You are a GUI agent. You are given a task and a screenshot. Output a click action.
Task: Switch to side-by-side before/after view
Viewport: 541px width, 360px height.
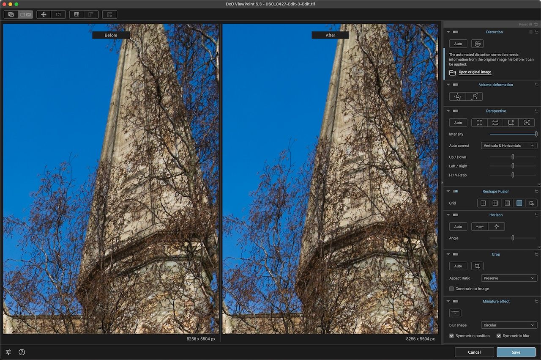point(26,14)
